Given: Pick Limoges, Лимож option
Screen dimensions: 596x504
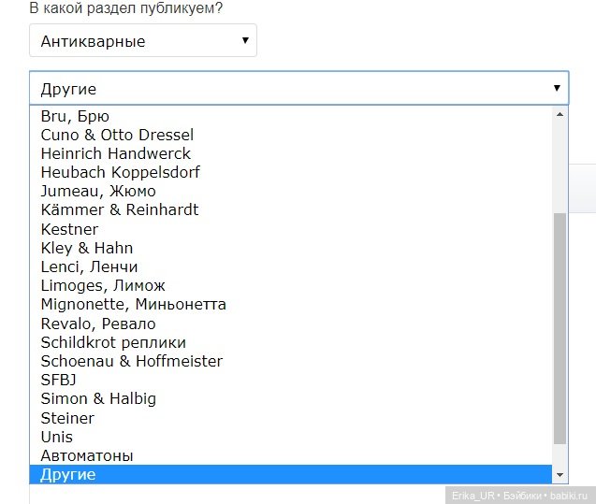Looking at the screenshot, I should point(103,285).
